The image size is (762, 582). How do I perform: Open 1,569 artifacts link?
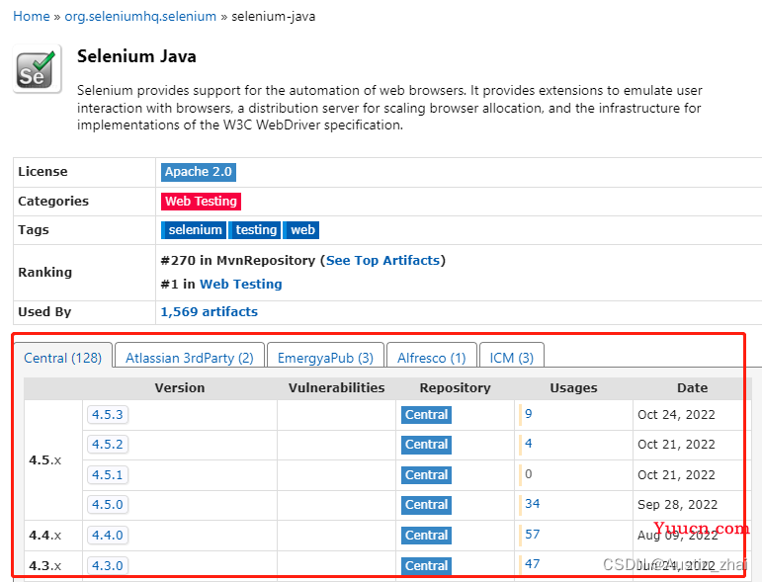point(209,312)
